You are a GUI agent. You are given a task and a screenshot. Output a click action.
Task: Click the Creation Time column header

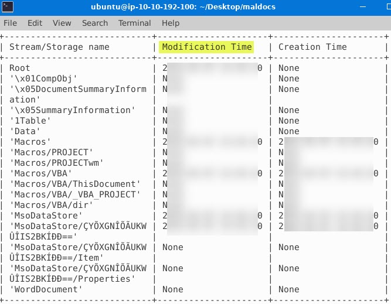coord(312,47)
